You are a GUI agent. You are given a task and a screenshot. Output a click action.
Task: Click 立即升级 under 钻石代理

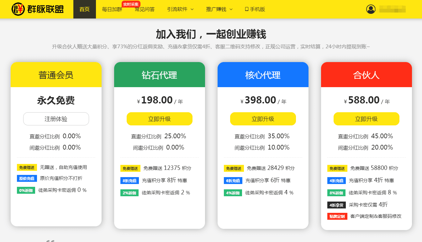[160, 119]
